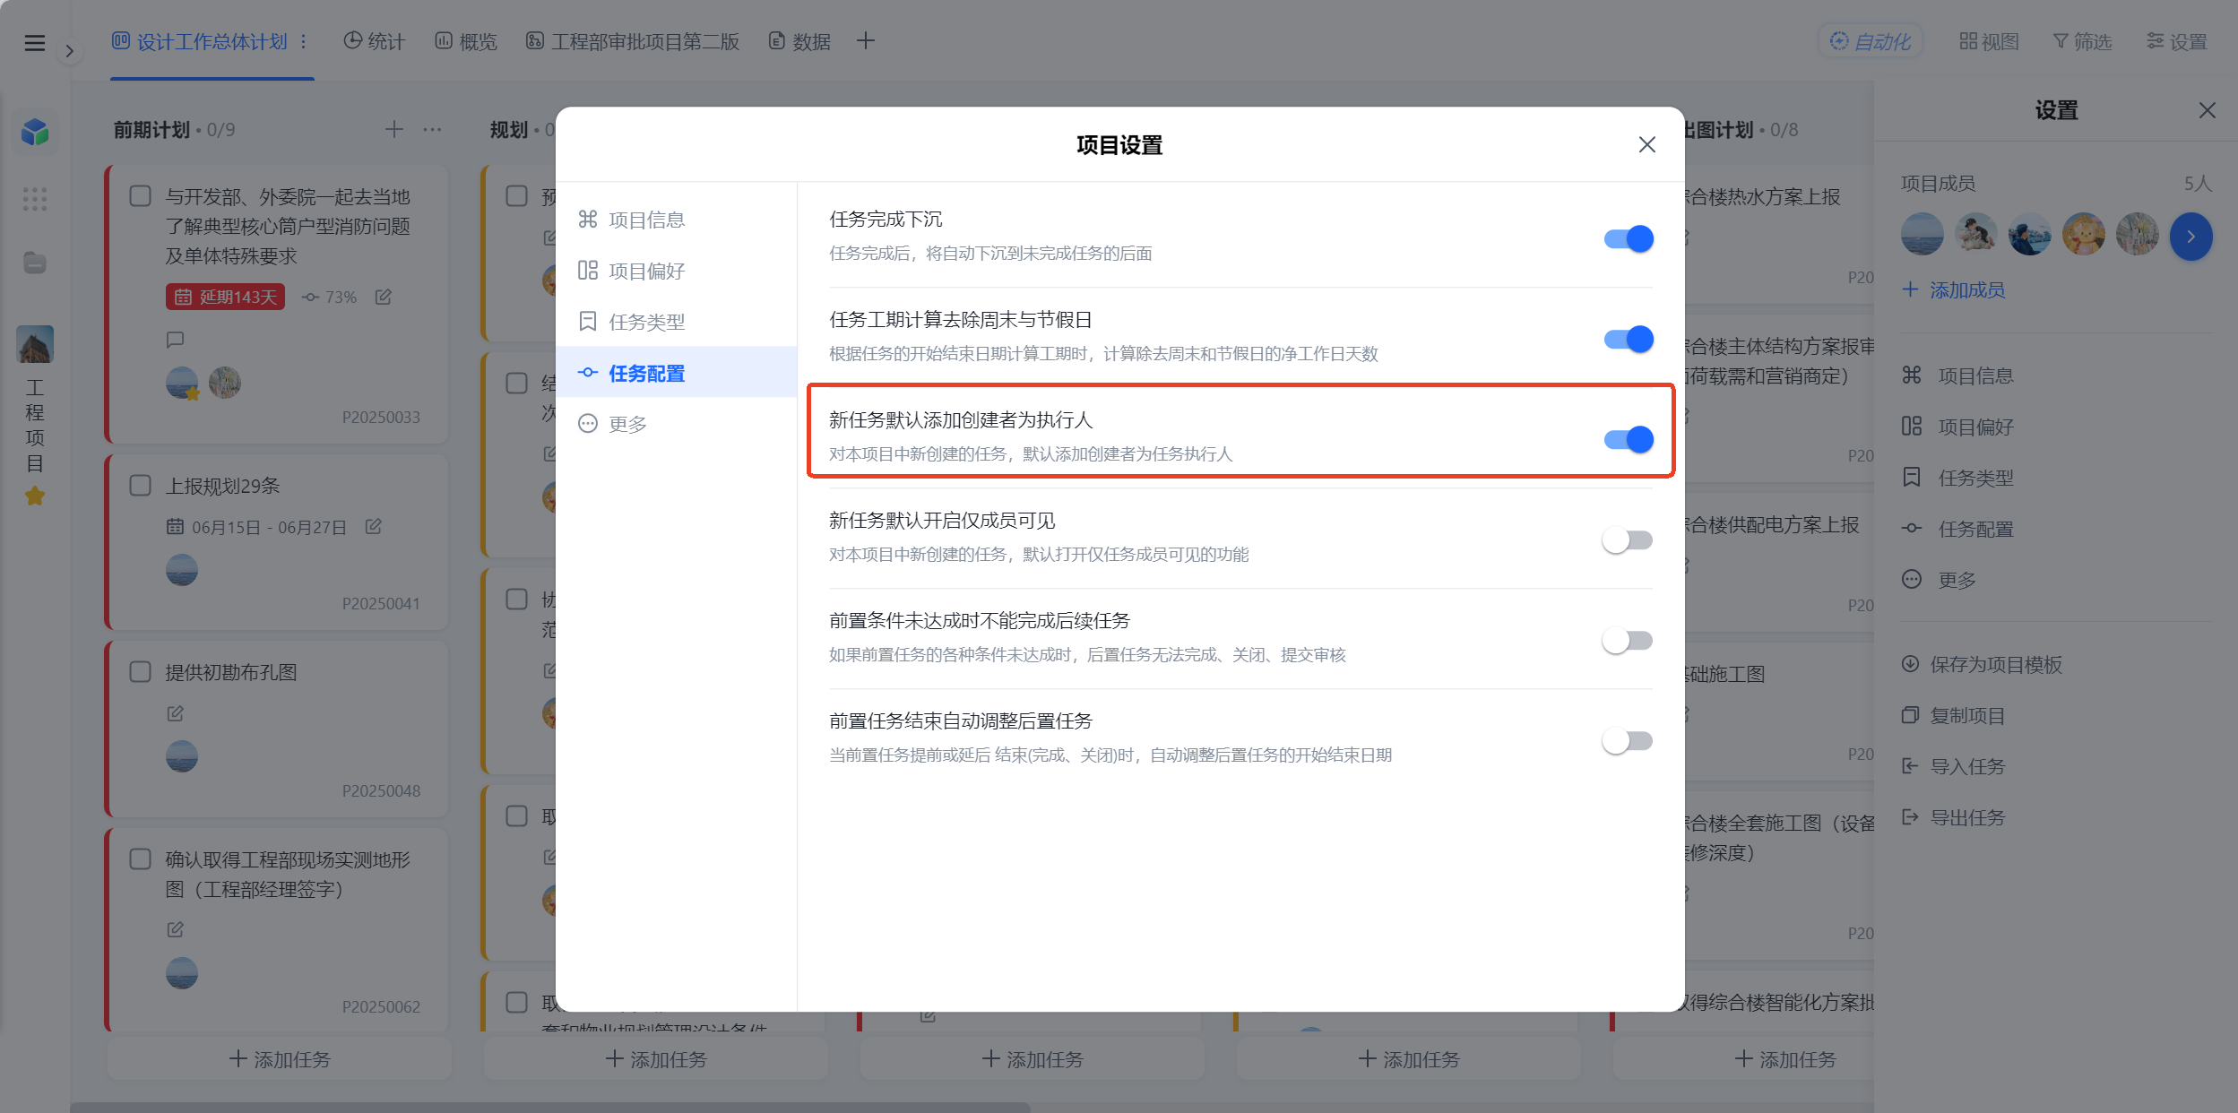Click 导入任务 option

tap(1953, 766)
